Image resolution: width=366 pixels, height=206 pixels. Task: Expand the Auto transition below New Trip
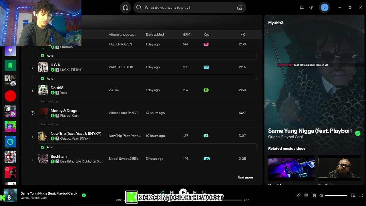(147, 147)
